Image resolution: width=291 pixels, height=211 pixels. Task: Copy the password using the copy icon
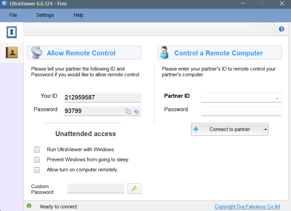click(x=128, y=111)
